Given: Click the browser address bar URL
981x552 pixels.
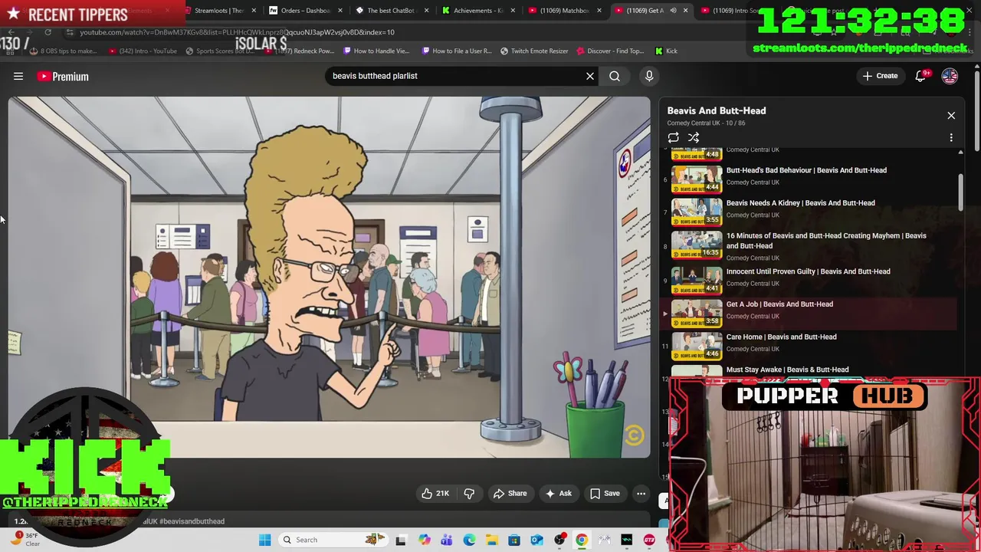Looking at the screenshot, I should (237, 32).
